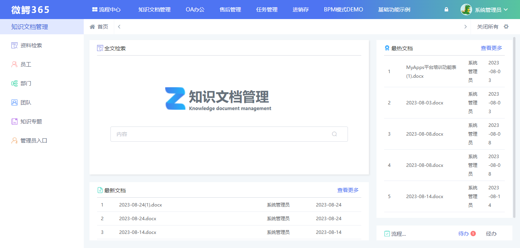Click the 最新文档 file icon
Viewport: 520px width, 248px height.
coord(100,190)
